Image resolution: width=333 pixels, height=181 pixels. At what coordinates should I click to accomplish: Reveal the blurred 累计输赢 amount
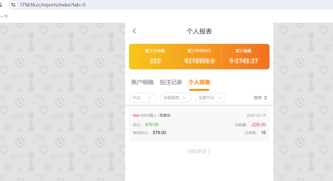pyautogui.click(x=243, y=61)
